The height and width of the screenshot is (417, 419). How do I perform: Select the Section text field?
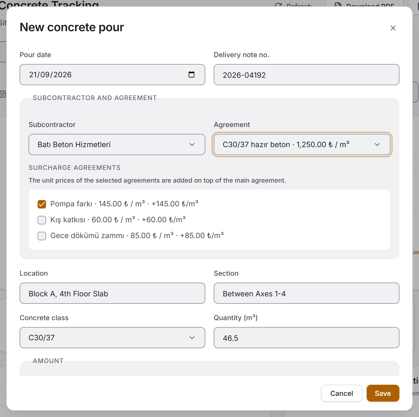(306, 293)
